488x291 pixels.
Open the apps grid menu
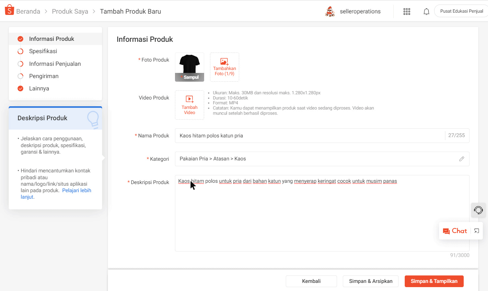point(407,11)
